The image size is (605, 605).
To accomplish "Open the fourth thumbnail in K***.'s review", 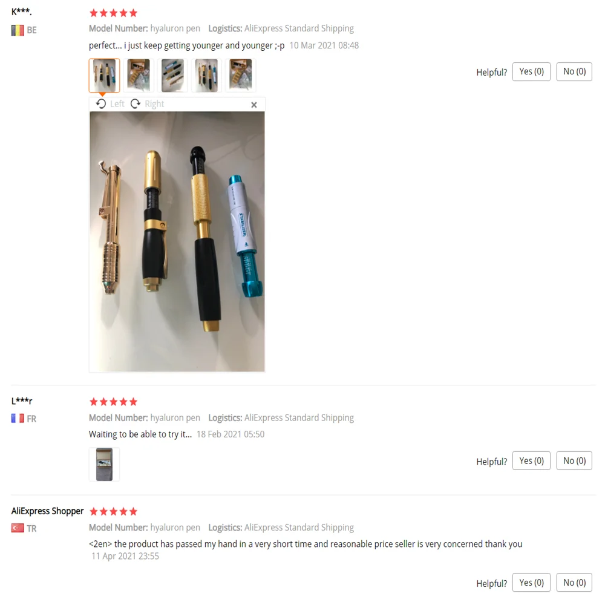I will [206, 75].
